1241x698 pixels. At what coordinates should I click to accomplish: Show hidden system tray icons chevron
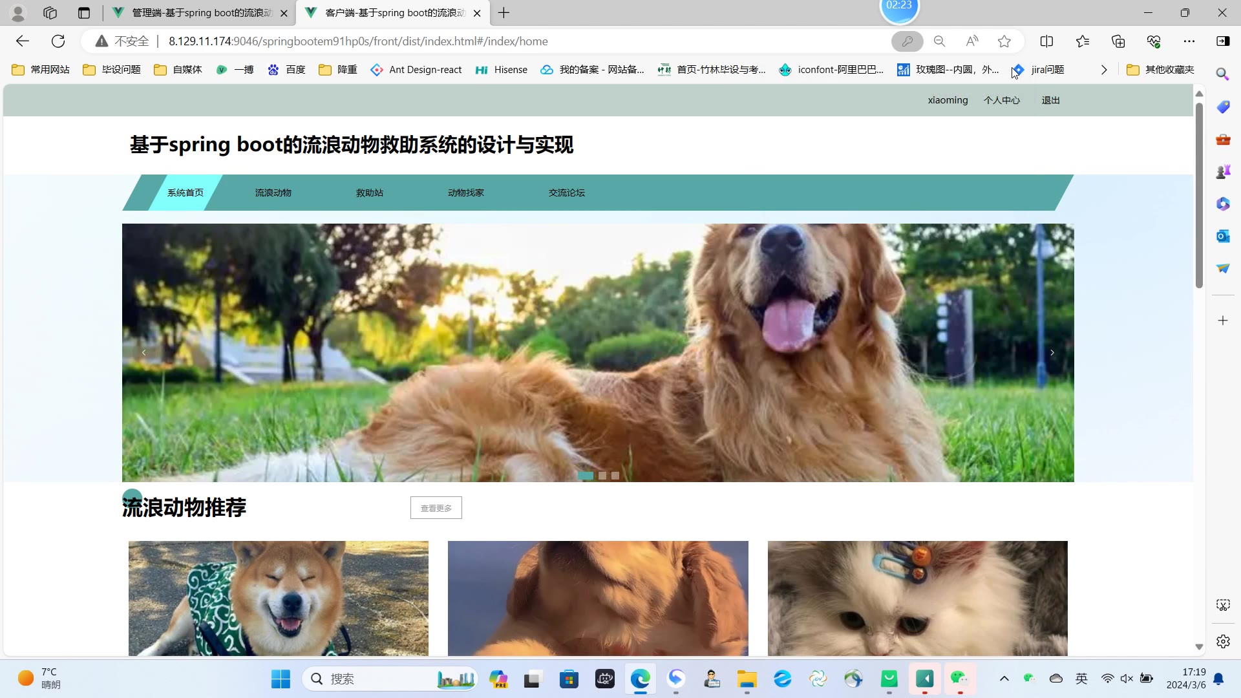coord(1004,679)
